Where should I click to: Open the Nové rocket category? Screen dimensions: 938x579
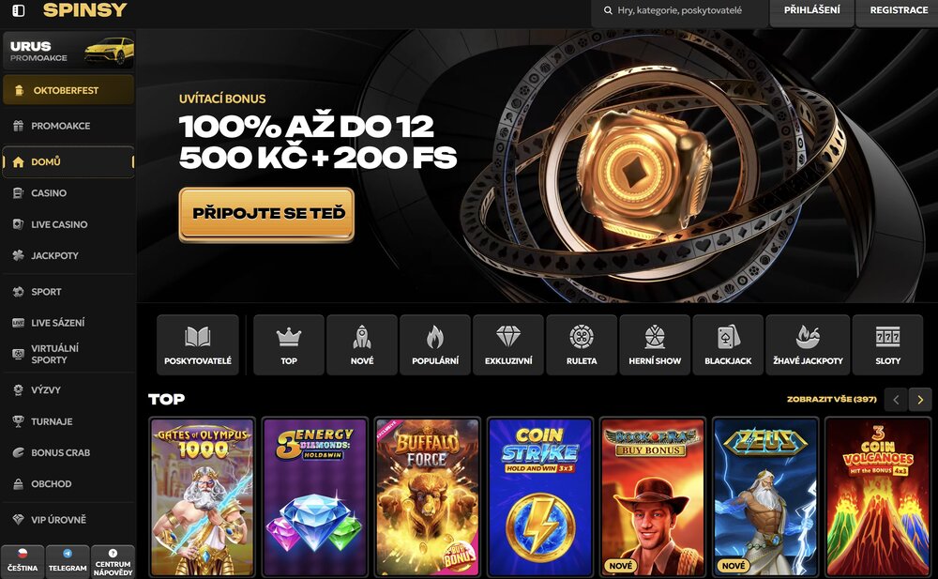[362, 345]
